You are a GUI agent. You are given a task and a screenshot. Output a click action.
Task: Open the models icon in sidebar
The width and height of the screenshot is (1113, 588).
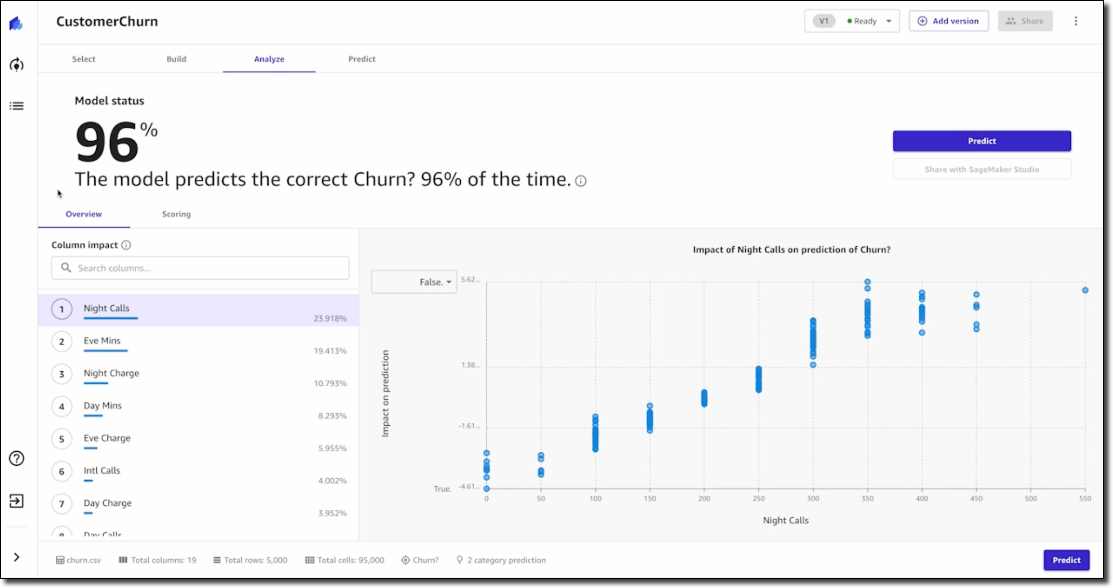coord(17,65)
